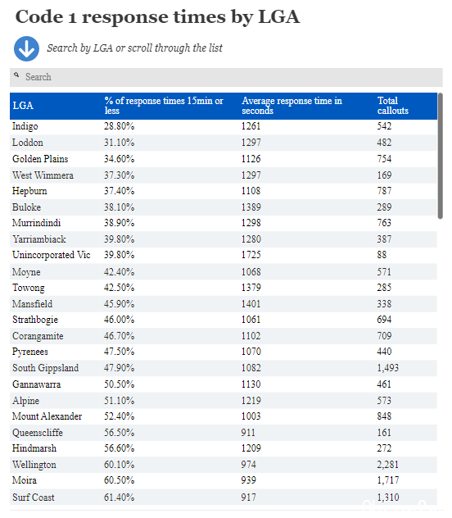
Task: Click the West Wimmera LGA cell
Action: (43, 175)
